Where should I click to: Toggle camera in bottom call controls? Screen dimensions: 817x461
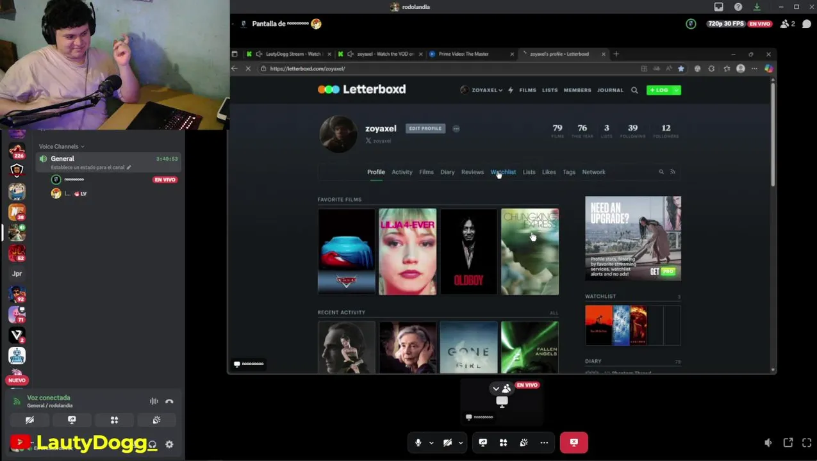[447, 442]
